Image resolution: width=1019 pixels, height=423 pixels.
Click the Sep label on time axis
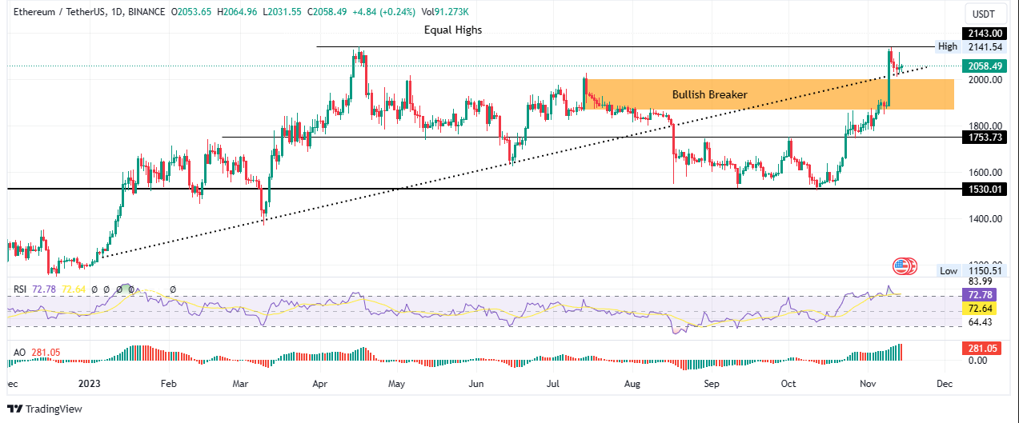click(711, 384)
